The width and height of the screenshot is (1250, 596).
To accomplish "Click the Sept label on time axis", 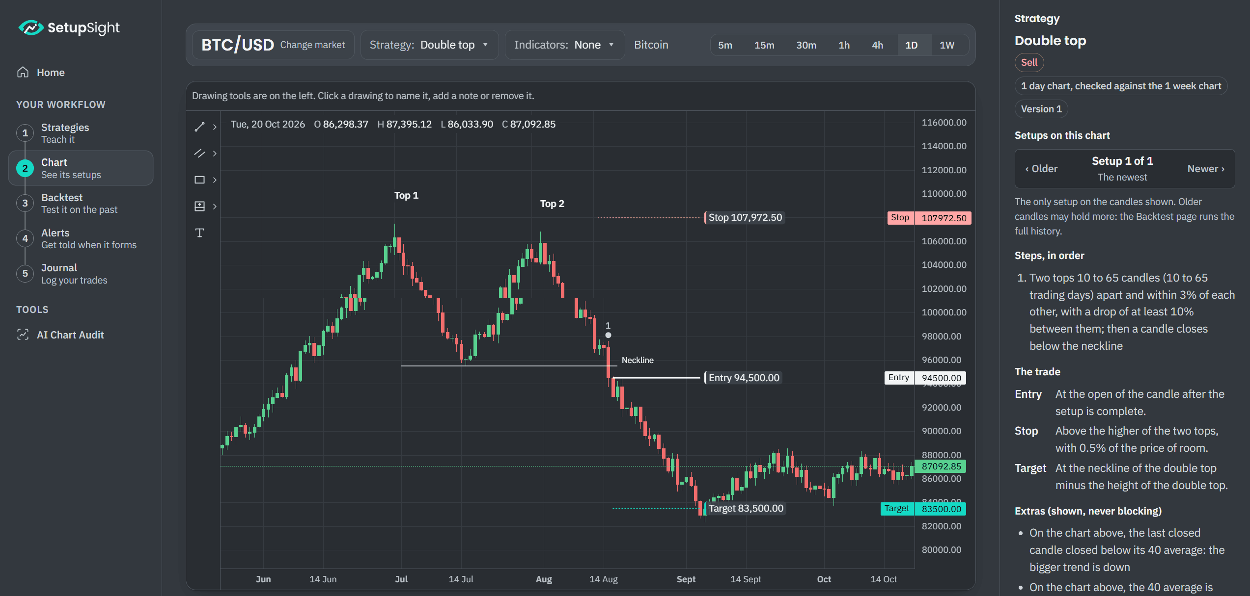I will [686, 579].
